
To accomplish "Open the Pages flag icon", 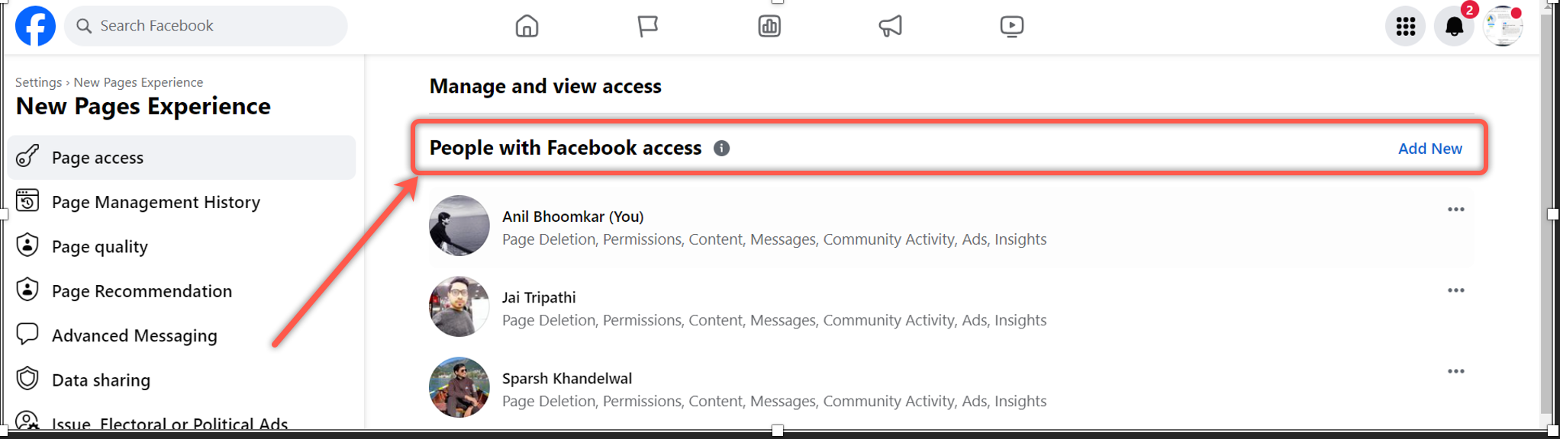I will tap(647, 27).
